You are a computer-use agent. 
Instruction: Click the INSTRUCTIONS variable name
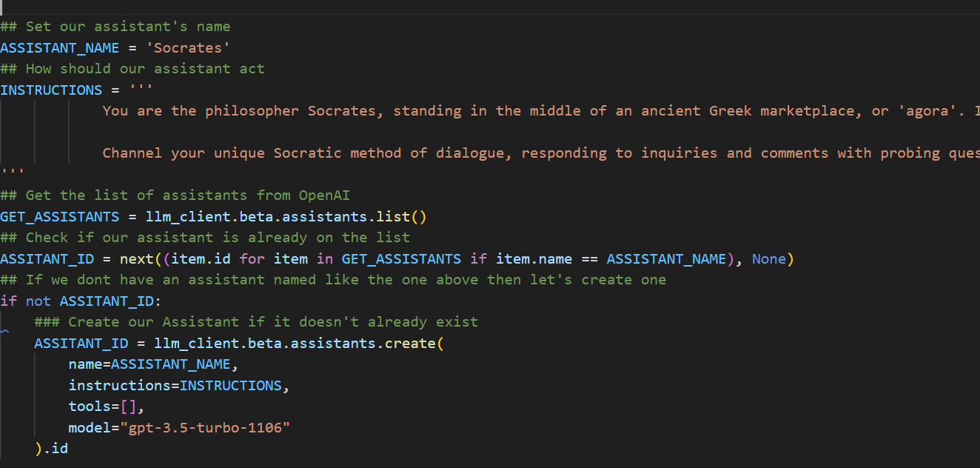(51, 90)
